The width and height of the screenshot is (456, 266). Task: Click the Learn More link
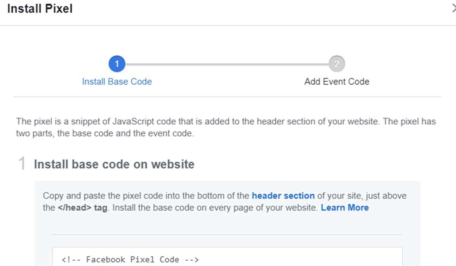pyautogui.click(x=345, y=208)
